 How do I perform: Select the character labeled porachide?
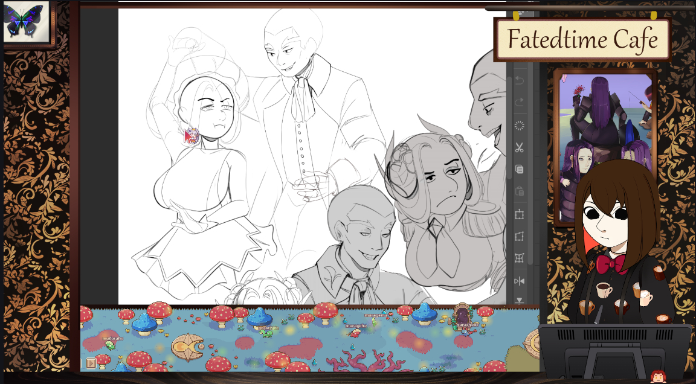click(x=267, y=333)
